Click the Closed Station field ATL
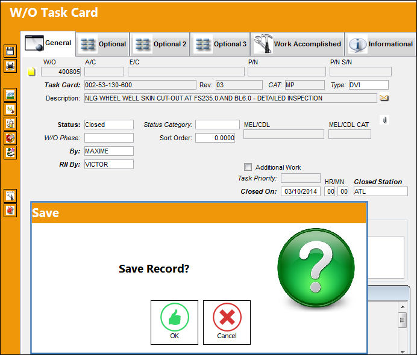This screenshot has height=355, width=417. click(381, 191)
